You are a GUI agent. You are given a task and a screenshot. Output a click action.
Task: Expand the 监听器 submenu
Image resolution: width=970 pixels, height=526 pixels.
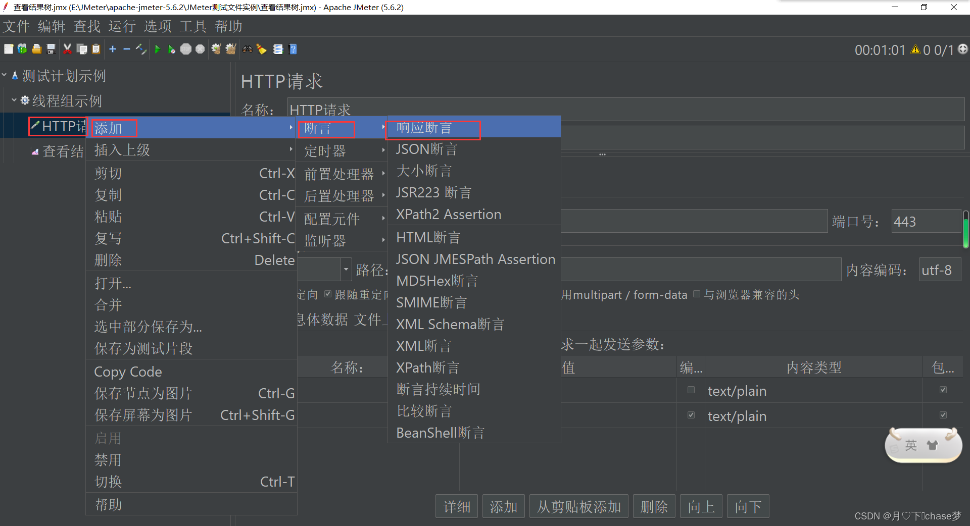tap(342, 240)
